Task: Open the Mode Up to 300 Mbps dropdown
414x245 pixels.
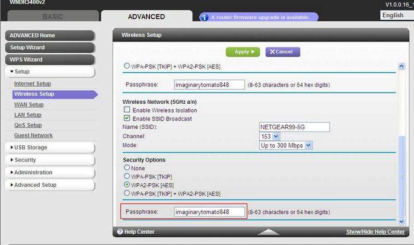Action: (286, 145)
